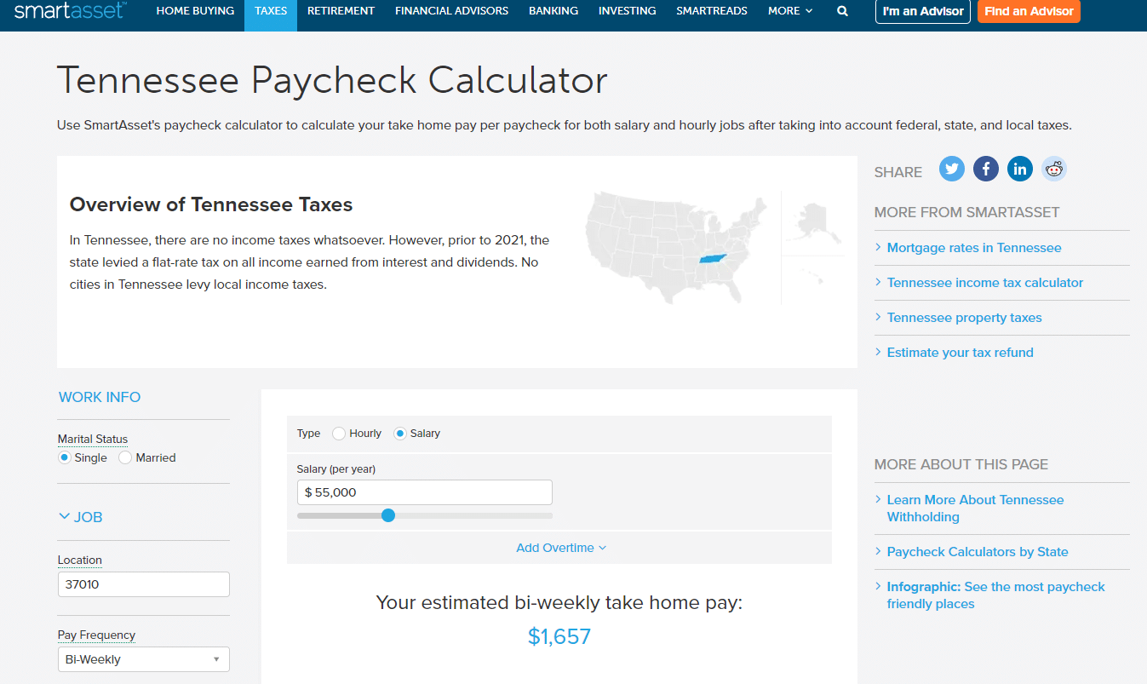
Task: Select the Married marital status
Action: (125, 457)
